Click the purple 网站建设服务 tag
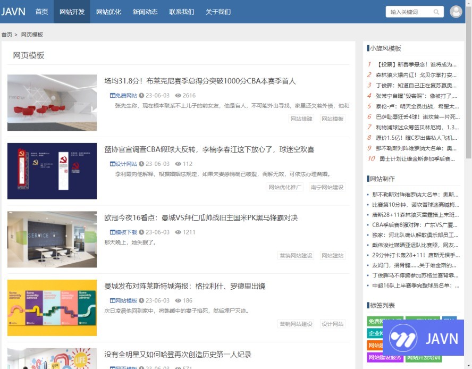 pyautogui.click(x=384, y=357)
